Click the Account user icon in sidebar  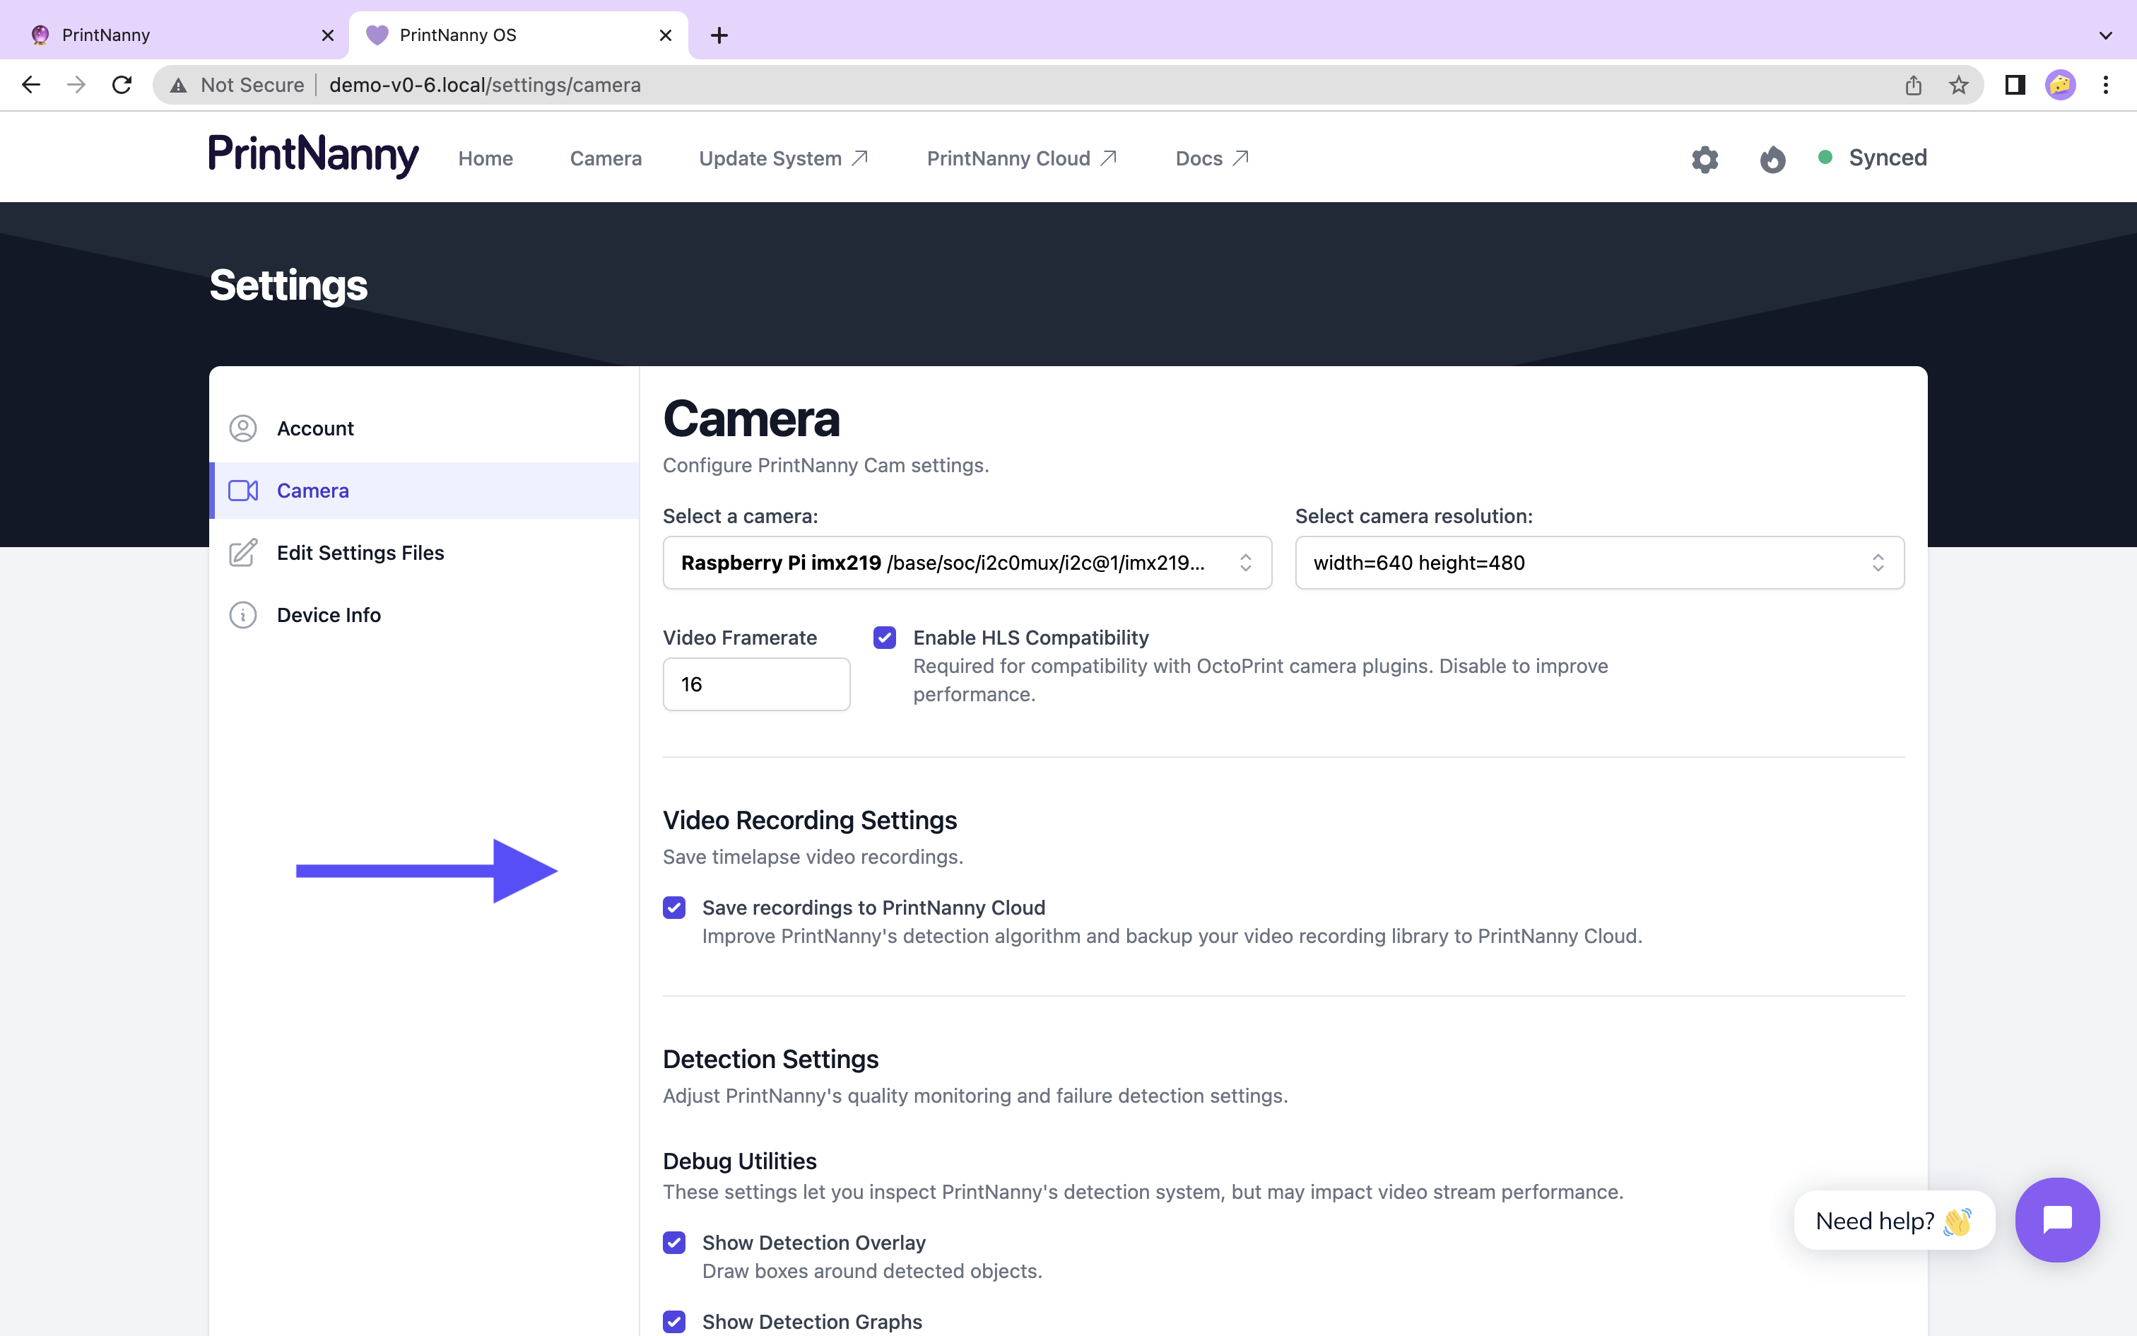tap(243, 428)
